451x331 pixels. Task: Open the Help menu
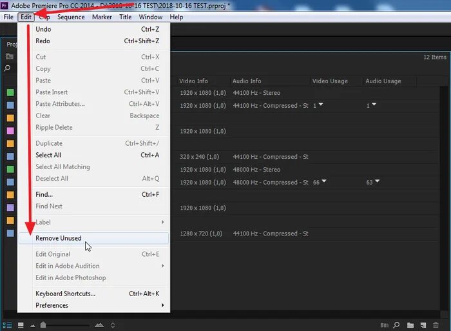coord(177,17)
